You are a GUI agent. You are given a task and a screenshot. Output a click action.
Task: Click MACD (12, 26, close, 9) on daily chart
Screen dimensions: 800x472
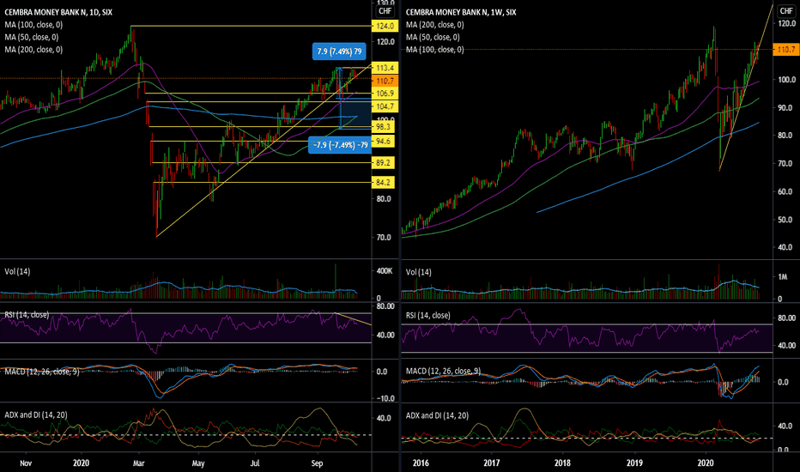point(42,372)
